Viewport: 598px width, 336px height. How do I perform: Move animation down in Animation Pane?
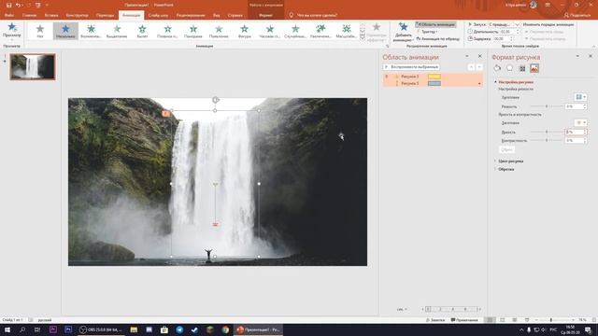click(x=479, y=67)
